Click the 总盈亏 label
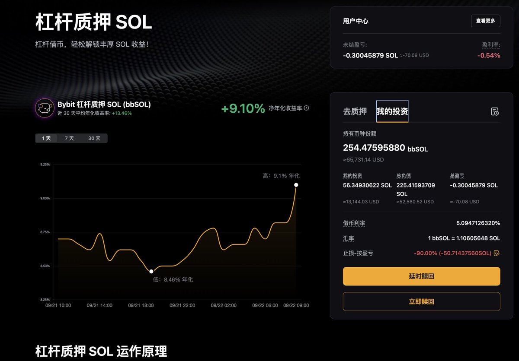The width and height of the screenshot is (519, 361). tap(457, 176)
